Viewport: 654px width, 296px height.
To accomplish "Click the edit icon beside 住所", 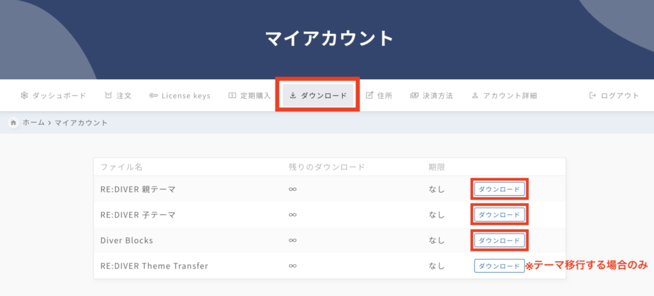I will tap(369, 96).
